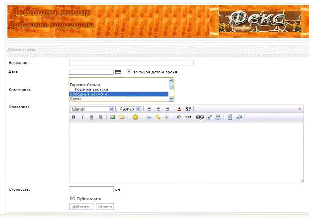Uncheck the 'Публикация' checkbox

click(73, 198)
